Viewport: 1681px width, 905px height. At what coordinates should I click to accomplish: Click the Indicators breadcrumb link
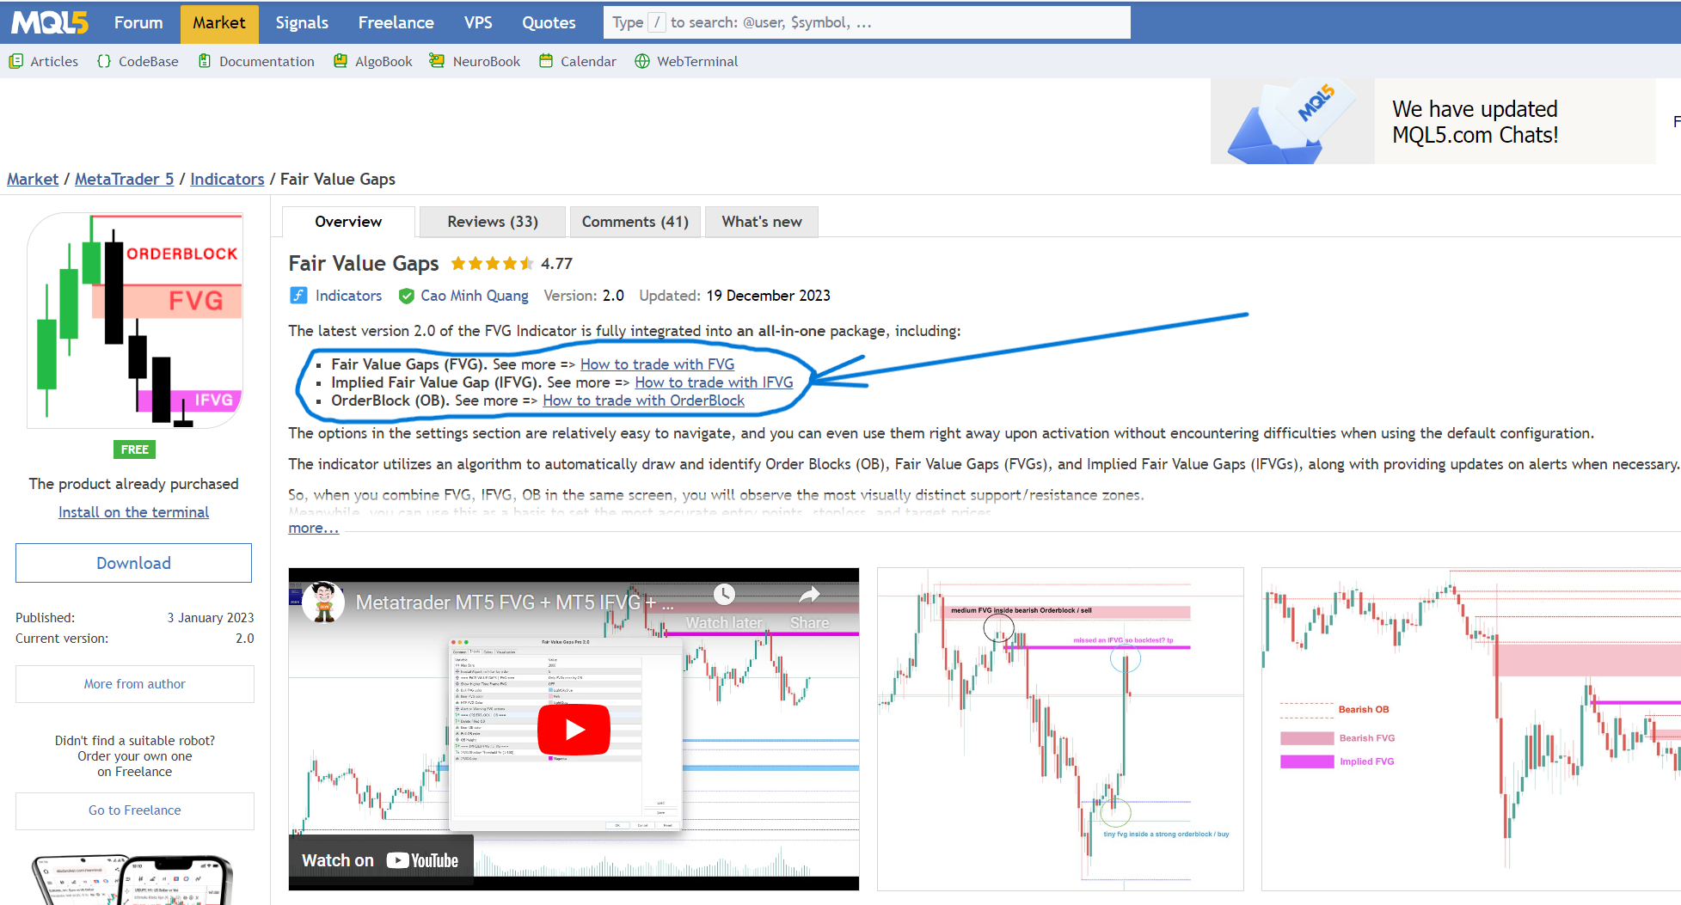point(227,179)
